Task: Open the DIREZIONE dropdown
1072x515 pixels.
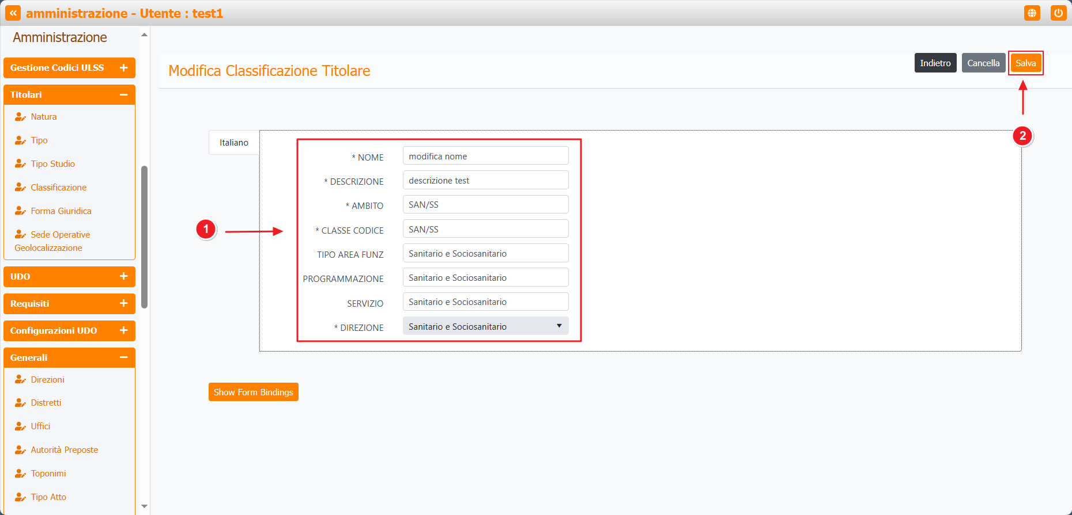Action: (x=485, y=326)
